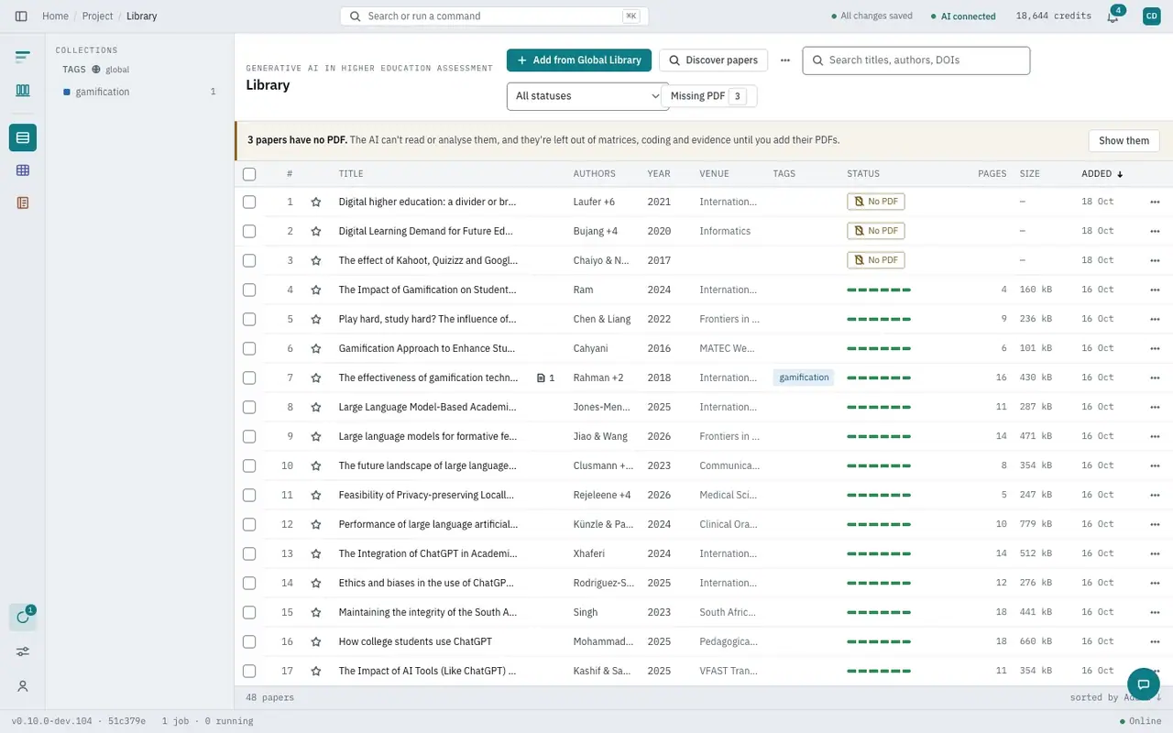Screen dimensions: 1173x733
Task: Check the row for Xhaferi 2024 paper
Action: 249,553
